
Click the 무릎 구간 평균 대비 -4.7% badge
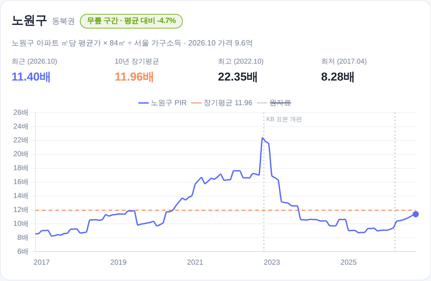click(x=131, y=21)
